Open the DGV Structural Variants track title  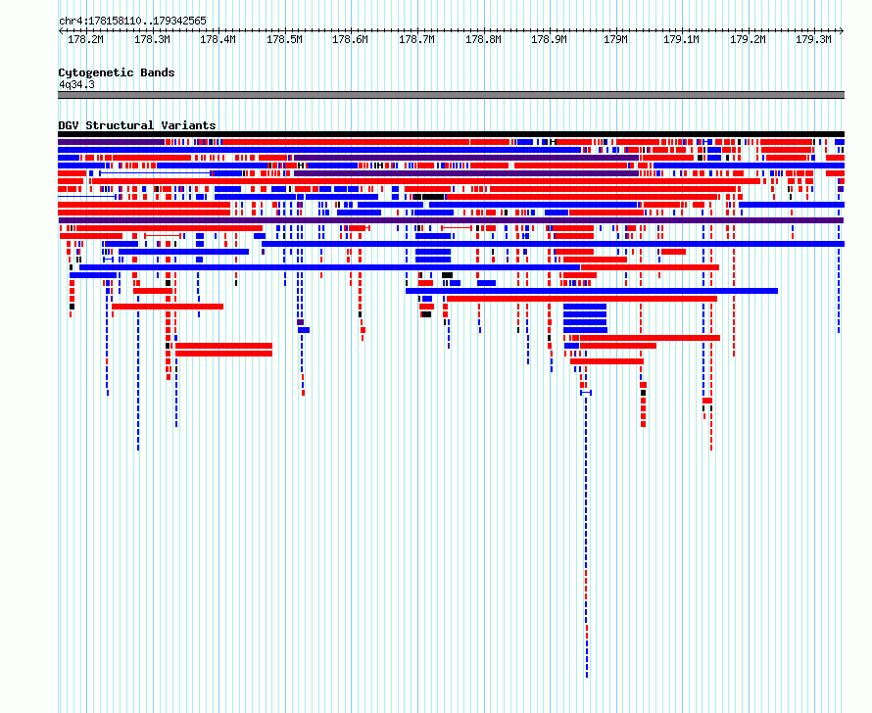[137, 125]
